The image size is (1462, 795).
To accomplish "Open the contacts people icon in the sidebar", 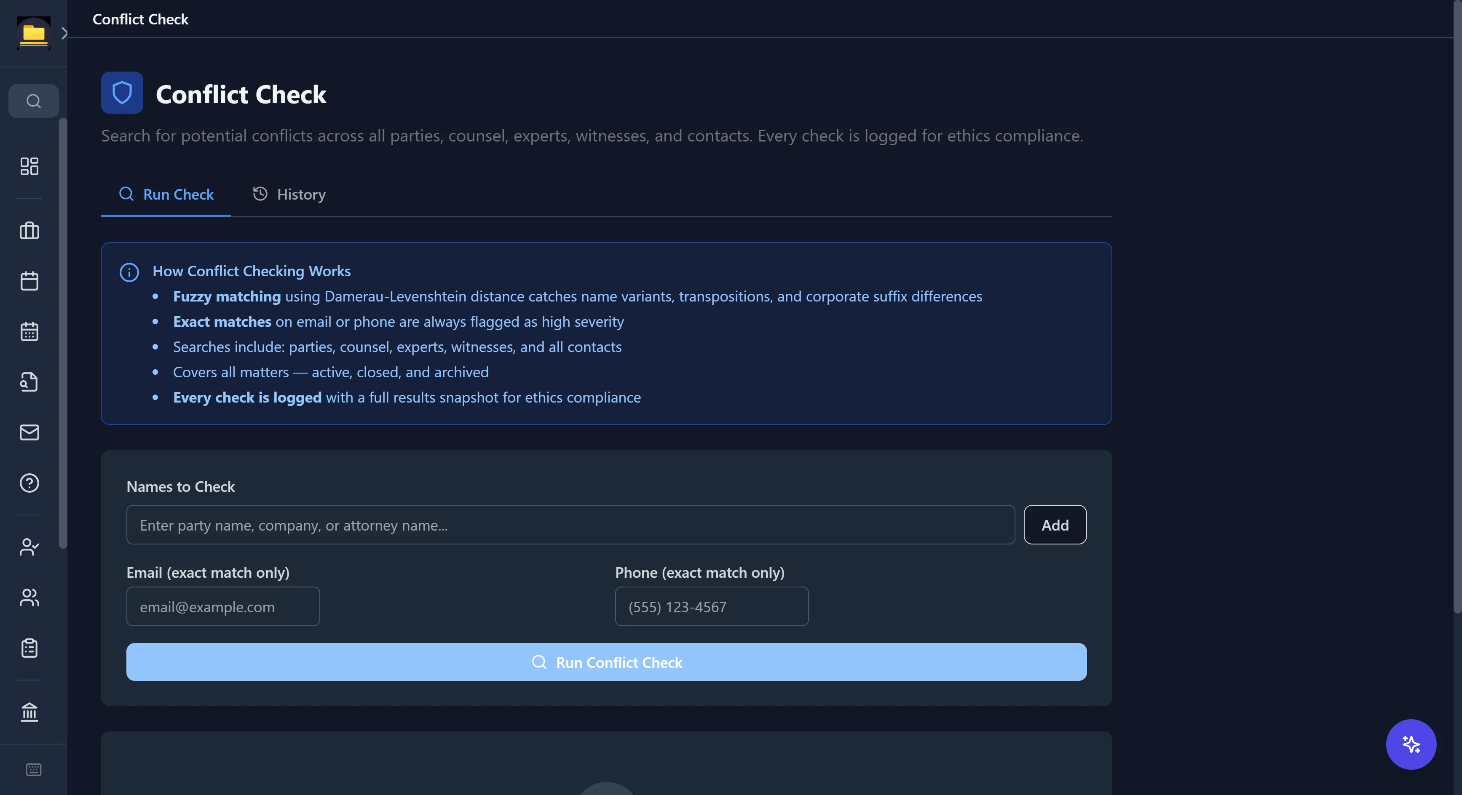I will (x=29, y=597).
